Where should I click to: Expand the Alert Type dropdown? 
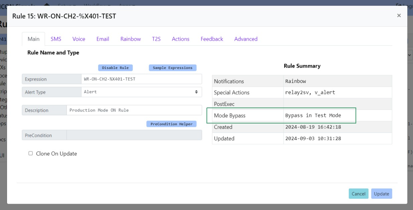[x=141, y=92]
